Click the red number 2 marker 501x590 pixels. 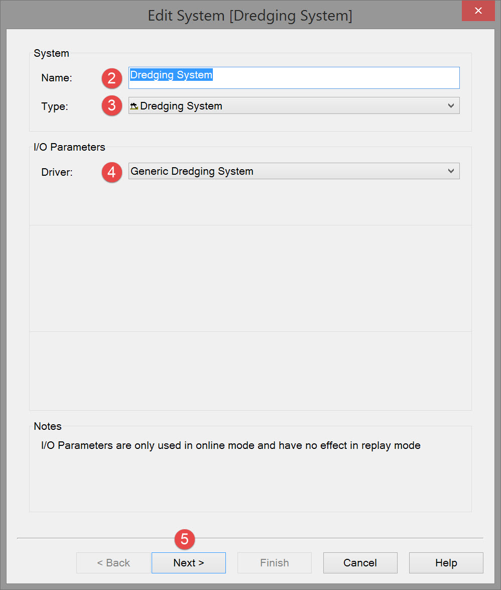click(x=112, y=78)
